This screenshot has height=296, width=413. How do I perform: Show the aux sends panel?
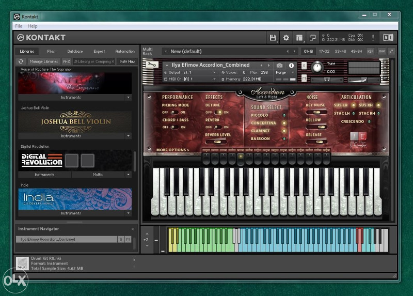tap(382, 51)
